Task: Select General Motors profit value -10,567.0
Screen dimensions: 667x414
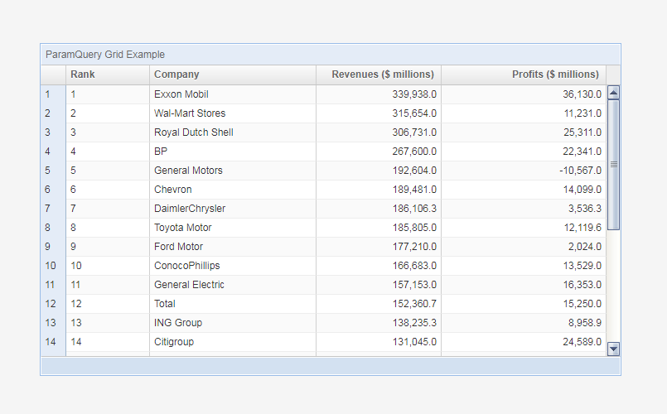Action: (x=523, y=171)
